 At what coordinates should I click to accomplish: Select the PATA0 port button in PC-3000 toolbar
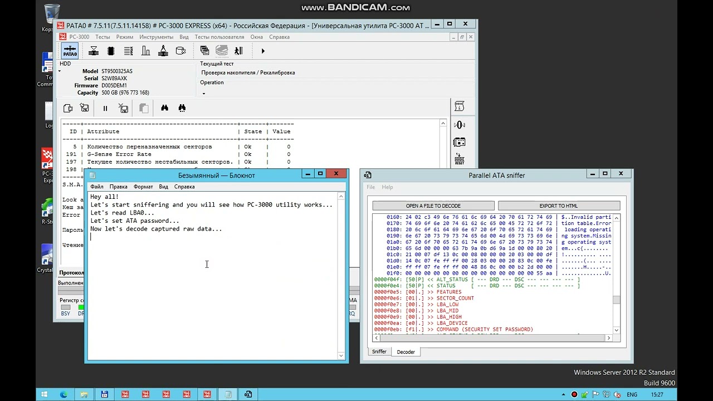pos(70,51)
